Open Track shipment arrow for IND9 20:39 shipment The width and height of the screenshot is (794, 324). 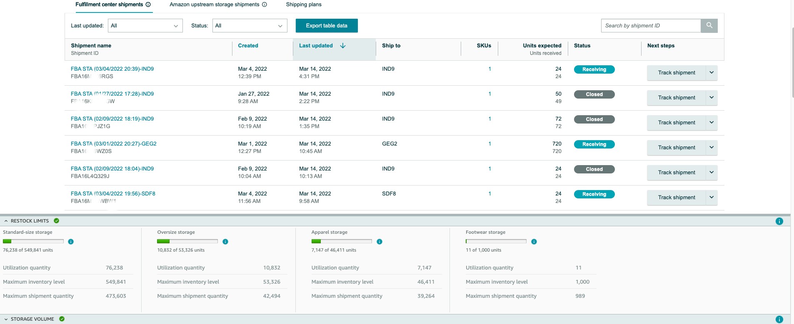712,73
